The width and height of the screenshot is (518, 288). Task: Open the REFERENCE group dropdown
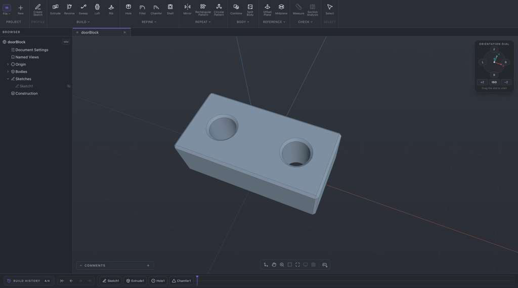274,22
